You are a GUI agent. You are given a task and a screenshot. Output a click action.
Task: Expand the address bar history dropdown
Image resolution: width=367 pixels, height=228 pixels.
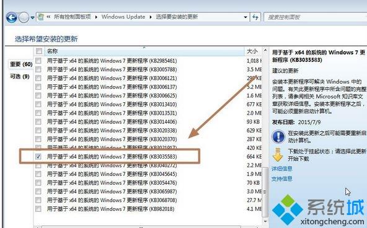pyautogui.click(x=245, y=17)
